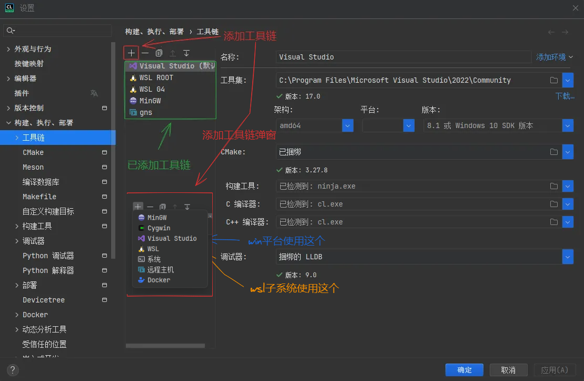The width and height of the screenshot is (584, 381).
Task: Open the 架构 dropdown showing amd64
Action: click(x=347, y=125)
